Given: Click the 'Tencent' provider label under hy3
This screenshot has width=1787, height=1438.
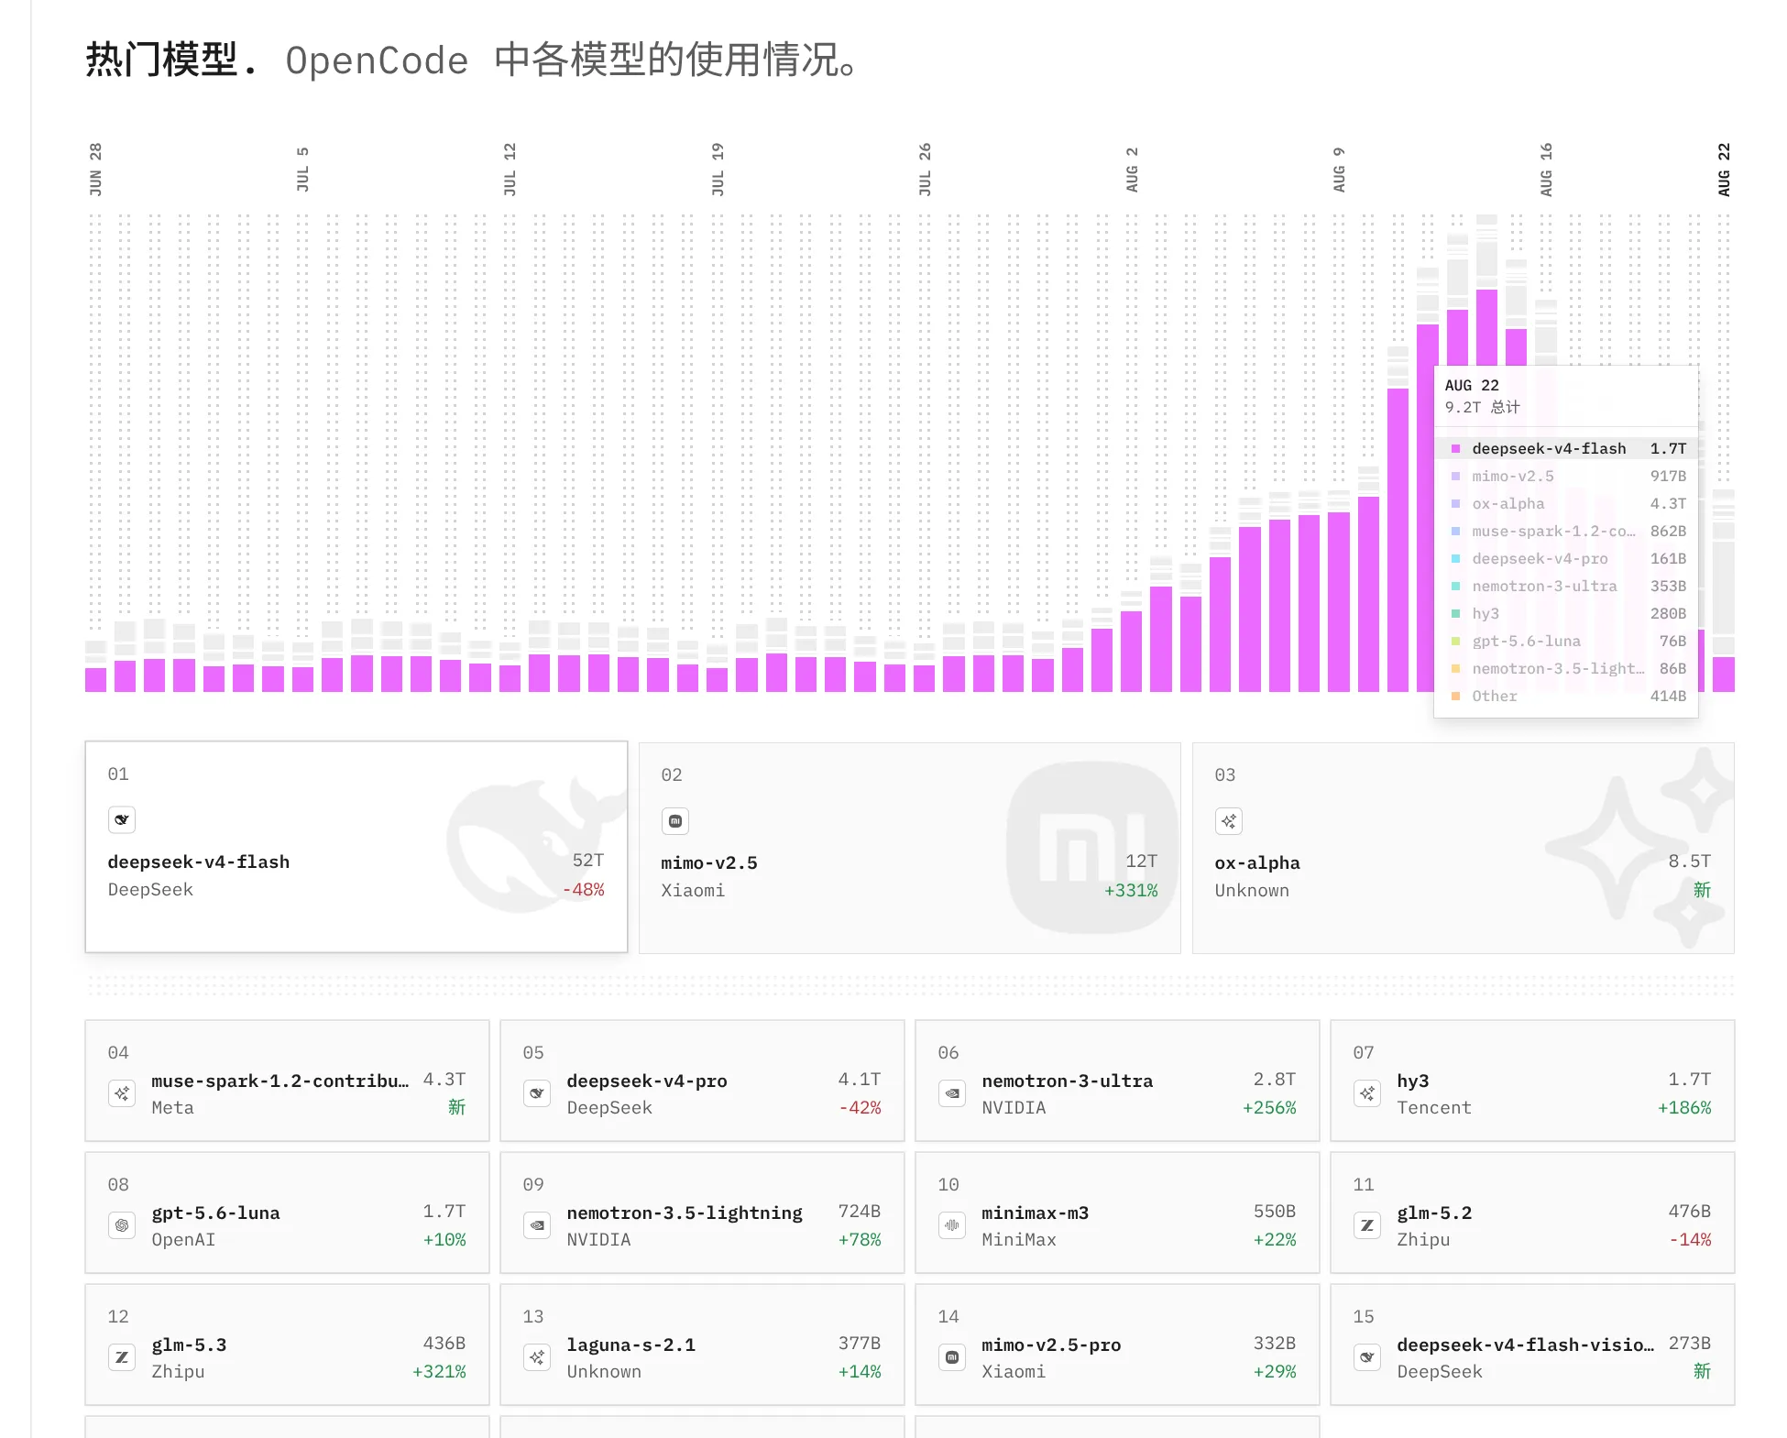Looking at the screenshot, I should 1434,1108.
